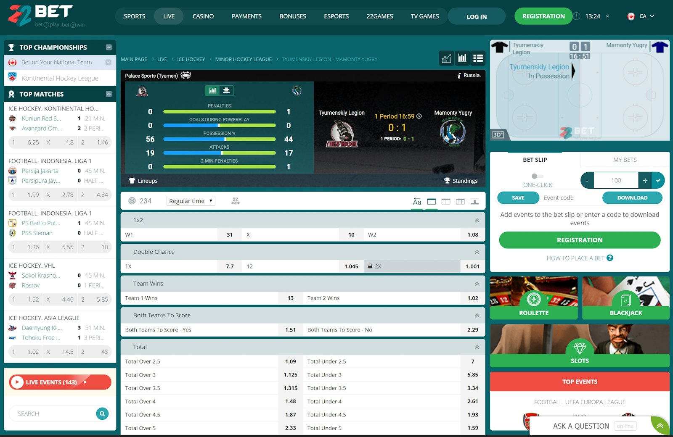This screenshot has width=673, height=437.
Task: Collapse the Total market section
Action: [x=477, y=347]
